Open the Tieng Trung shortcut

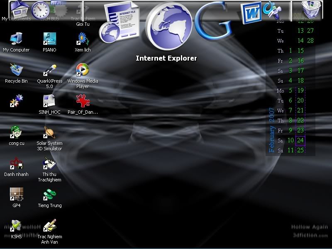tap(49, 195)
